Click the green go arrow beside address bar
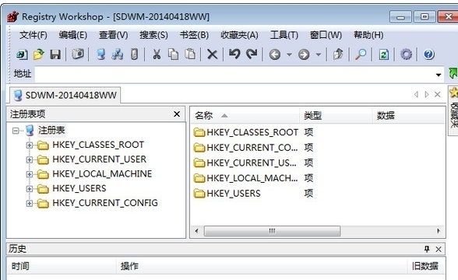458x280 pixels. click(x=453, y=73)
